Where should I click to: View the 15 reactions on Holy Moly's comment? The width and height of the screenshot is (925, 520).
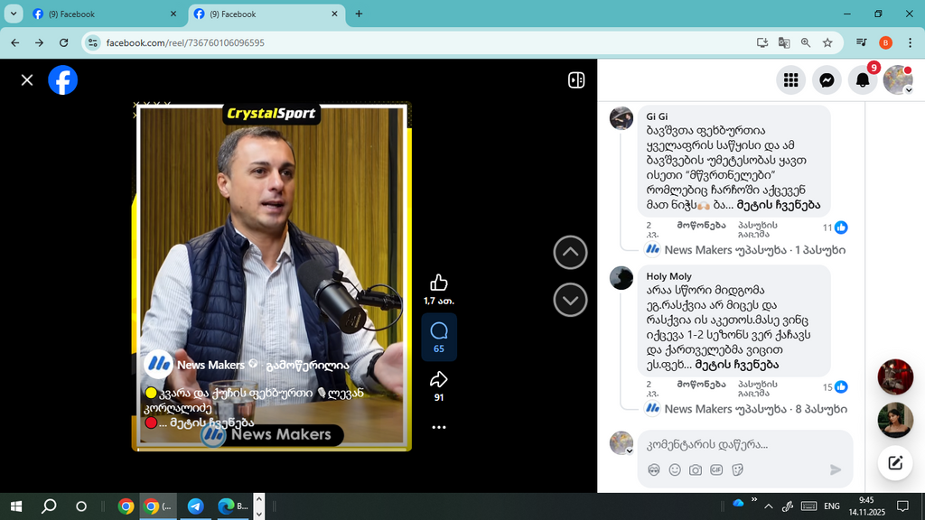coord(836,386)
